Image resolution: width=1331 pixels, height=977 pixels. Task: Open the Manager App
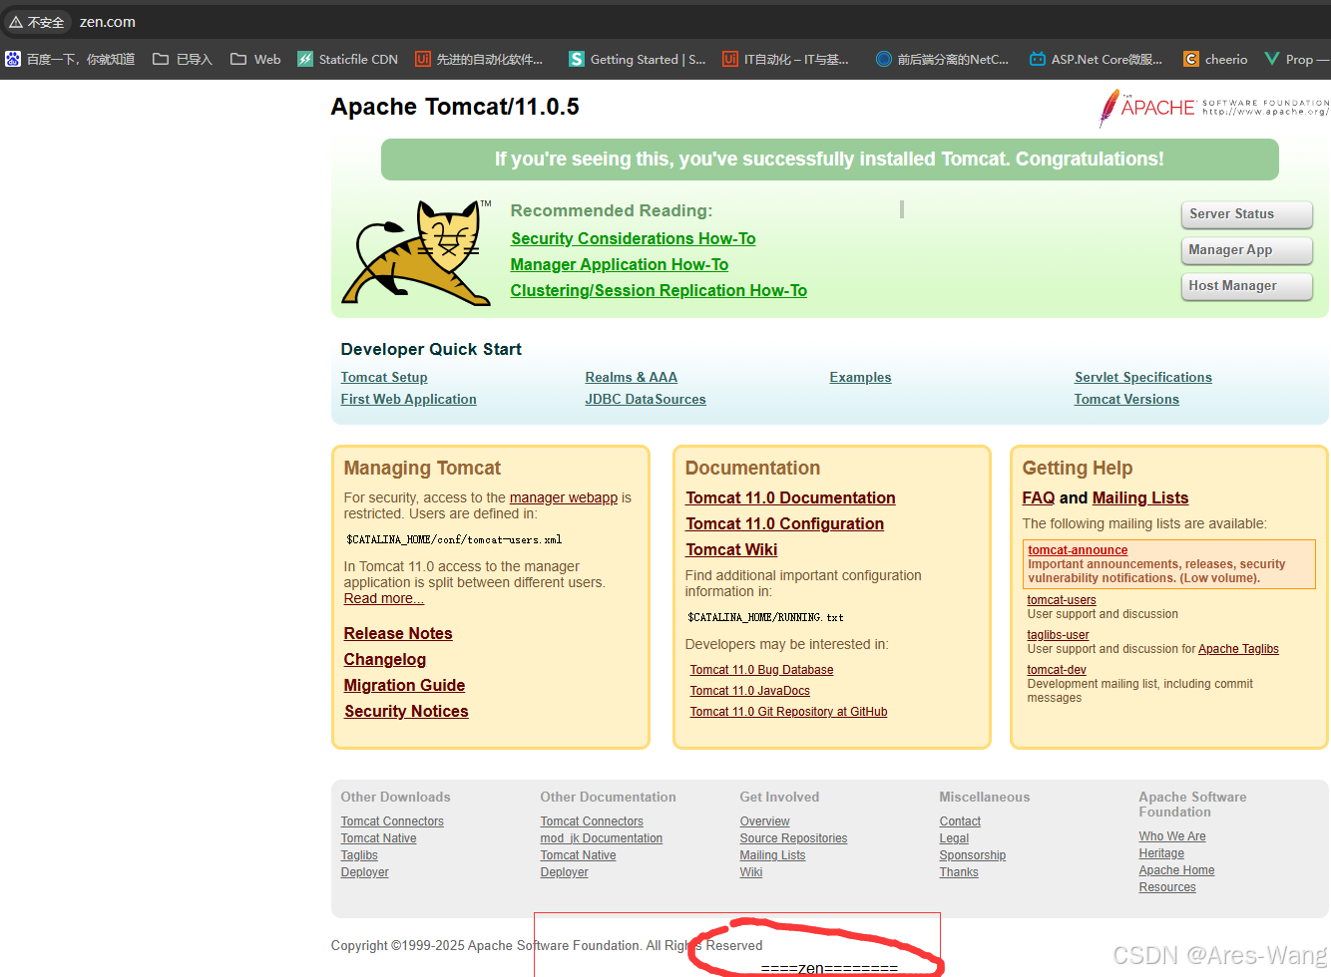click(1247, 250)
